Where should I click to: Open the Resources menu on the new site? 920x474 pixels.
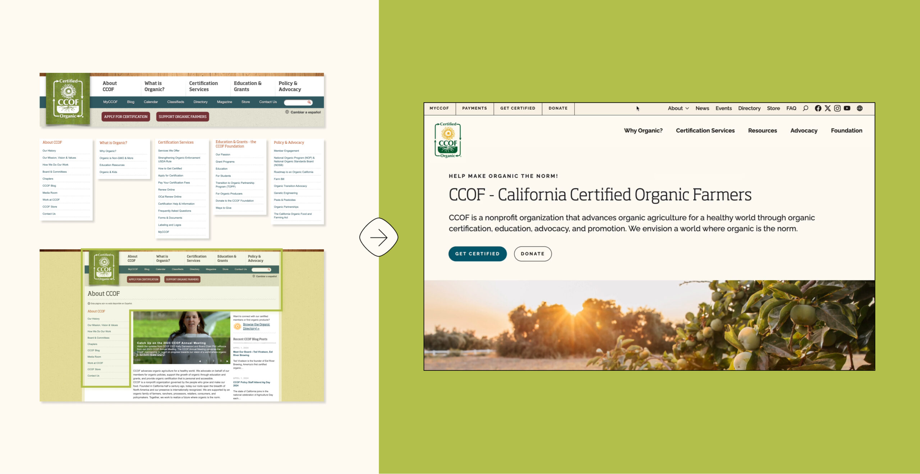[763, 131]
